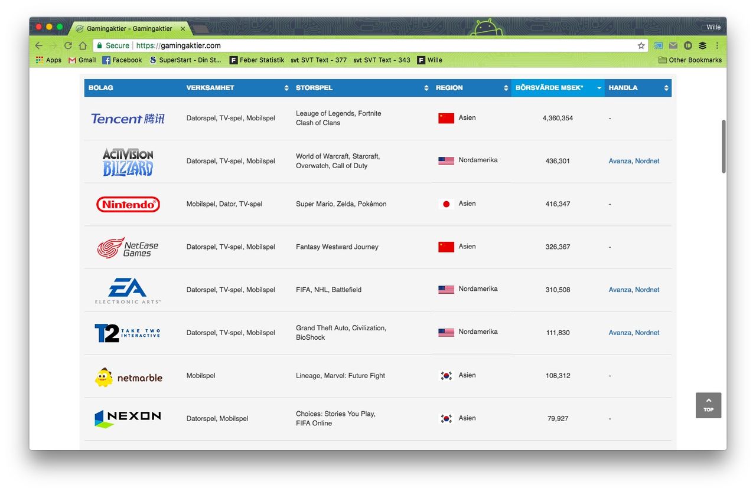Select the 4,360,354 market value cell

(558, 118)
